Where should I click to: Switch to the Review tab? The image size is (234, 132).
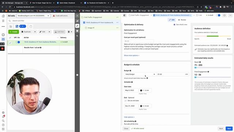point(182,20)
